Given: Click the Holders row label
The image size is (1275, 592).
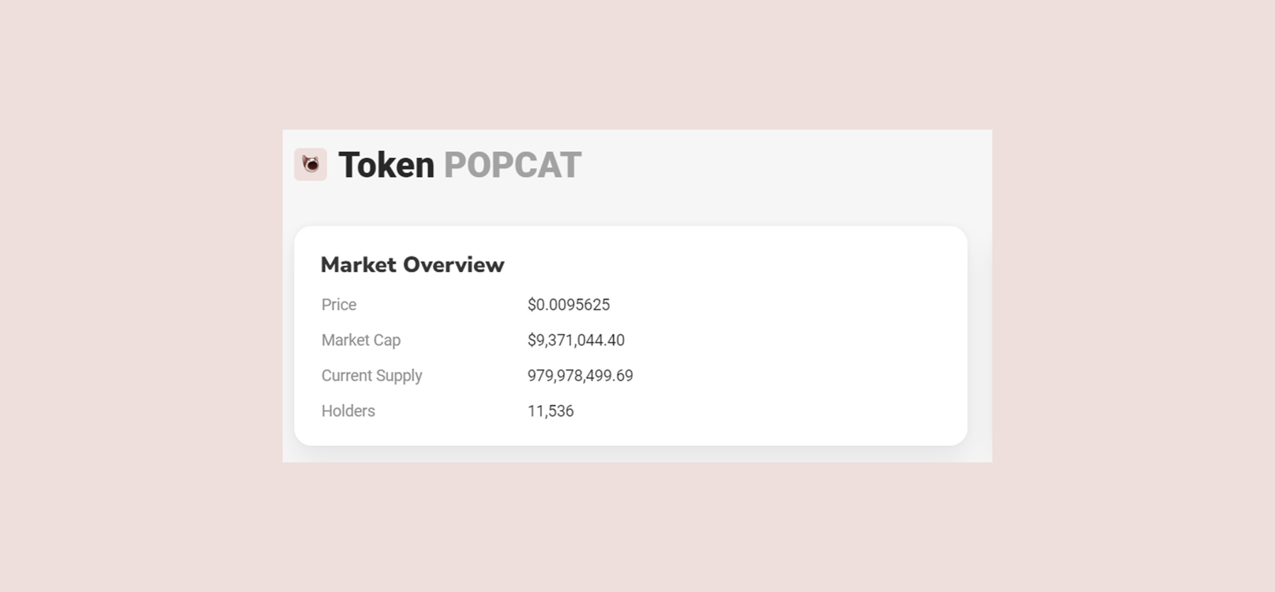Looking at the screenshot, I should click(x=348, y=411).
